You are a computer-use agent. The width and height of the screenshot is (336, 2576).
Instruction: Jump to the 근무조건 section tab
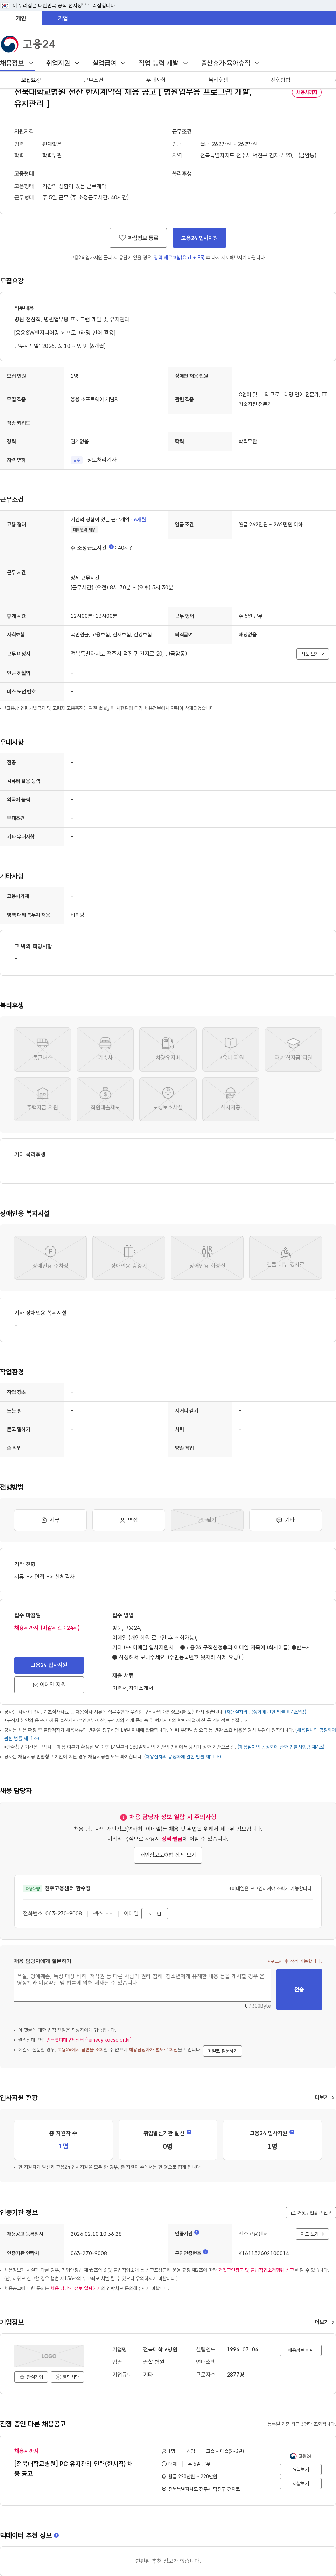coord(93,80)
